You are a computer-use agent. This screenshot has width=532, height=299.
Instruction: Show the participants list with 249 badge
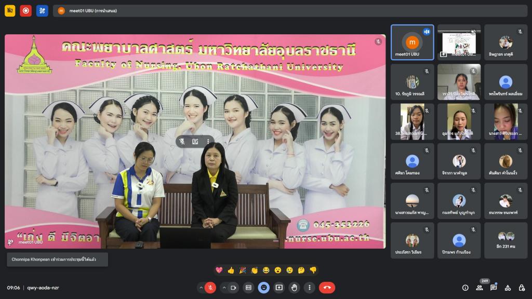(x=480, y=288)
